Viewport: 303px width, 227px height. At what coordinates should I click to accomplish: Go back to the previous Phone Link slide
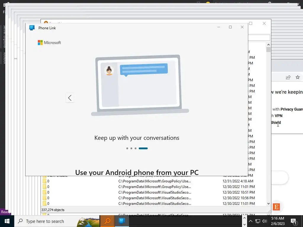[70, 98]
